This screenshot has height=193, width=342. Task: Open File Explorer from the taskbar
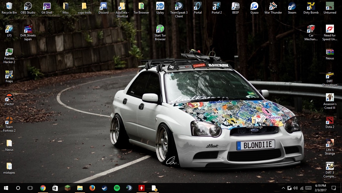pos(80,188)
